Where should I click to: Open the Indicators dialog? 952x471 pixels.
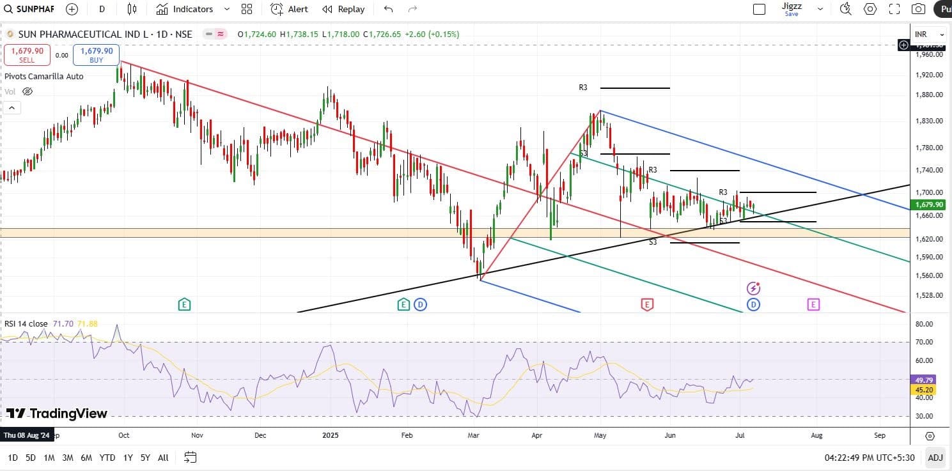pos(185,9)
